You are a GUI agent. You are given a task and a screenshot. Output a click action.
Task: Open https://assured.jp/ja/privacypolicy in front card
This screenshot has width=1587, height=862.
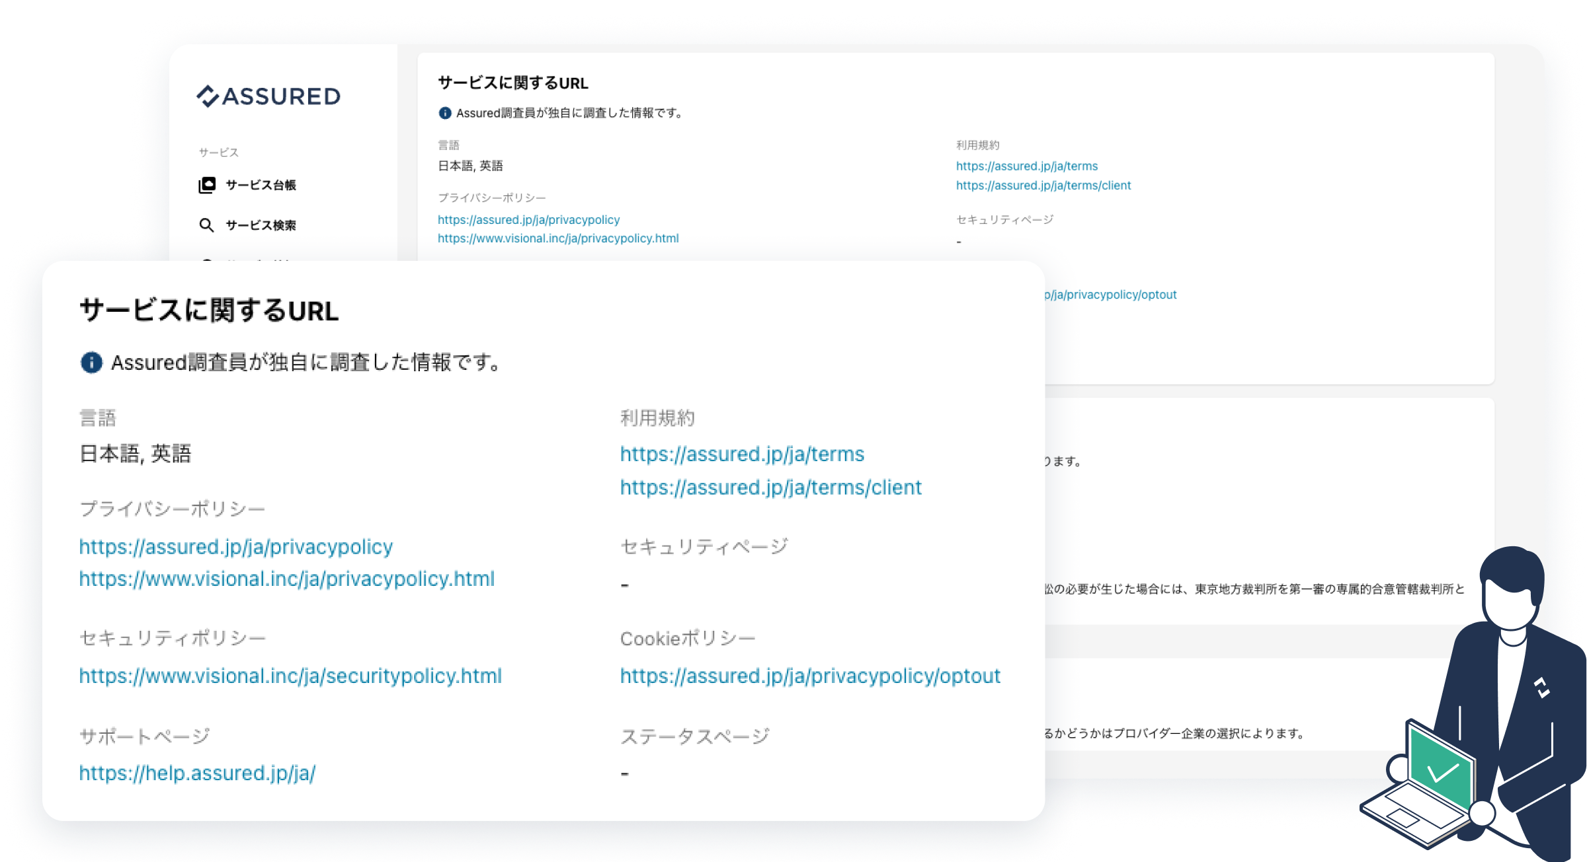point(236,546)
